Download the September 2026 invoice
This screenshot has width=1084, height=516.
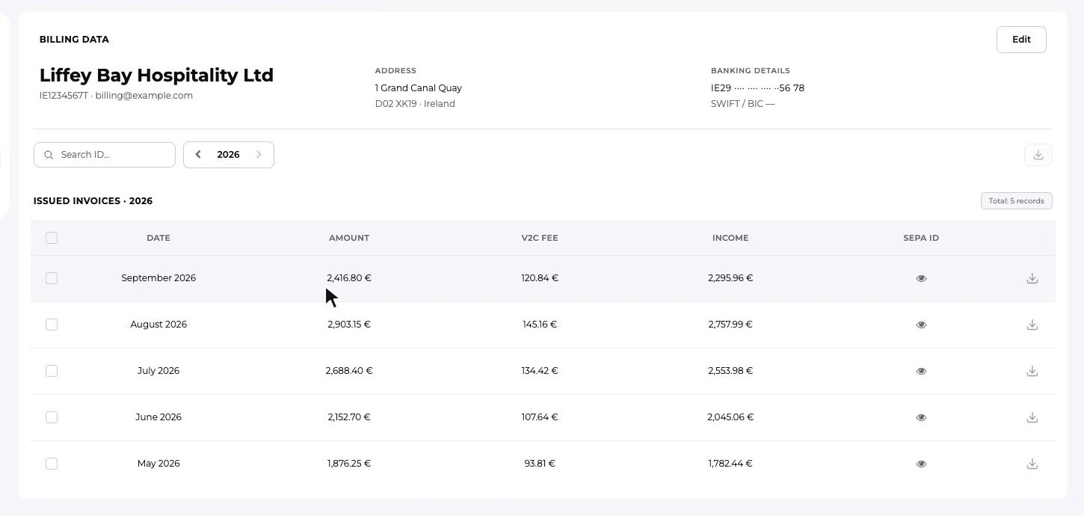(1032, 278)
